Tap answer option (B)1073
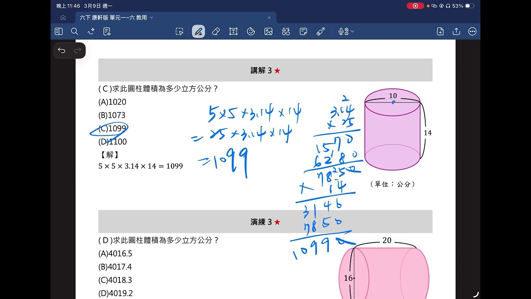 point(112,115)
